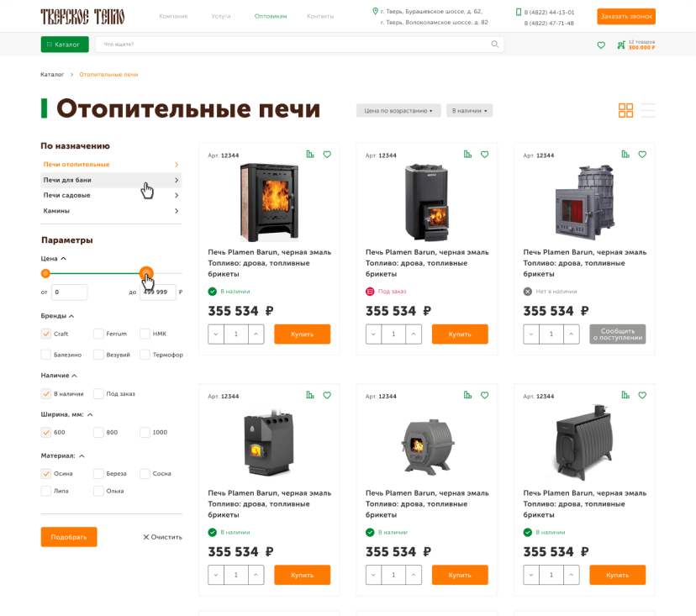Open the Оптовикам menu item
The width and height of the screenshot is (696, 616).
tap(271, 17)
